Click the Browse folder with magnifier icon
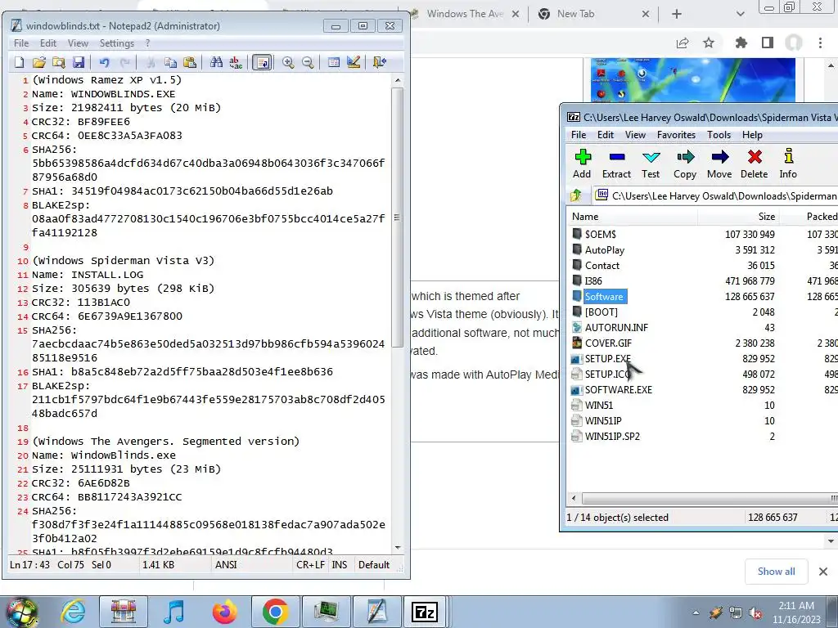The image size is (838, 628). [x=59, y=62]
